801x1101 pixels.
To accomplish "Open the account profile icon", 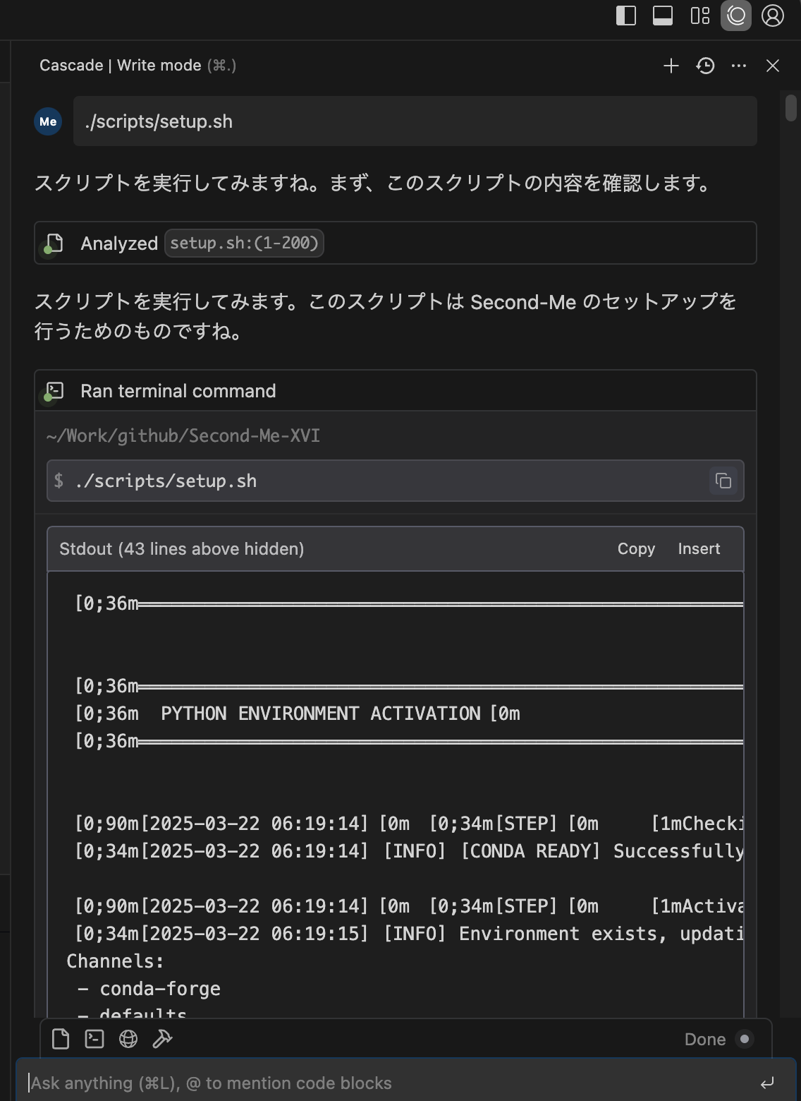I will pyautogui.click(x=773, y=16).
